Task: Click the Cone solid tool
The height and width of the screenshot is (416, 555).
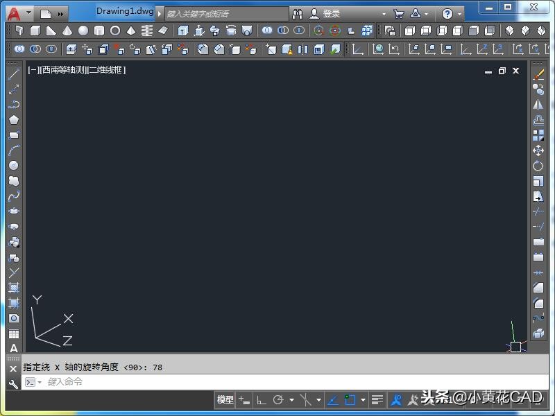Action: tap(67, 31)
